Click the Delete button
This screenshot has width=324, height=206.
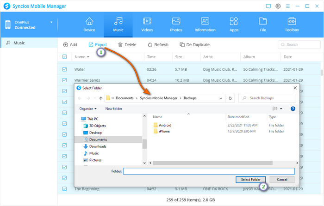coord(127,45)
